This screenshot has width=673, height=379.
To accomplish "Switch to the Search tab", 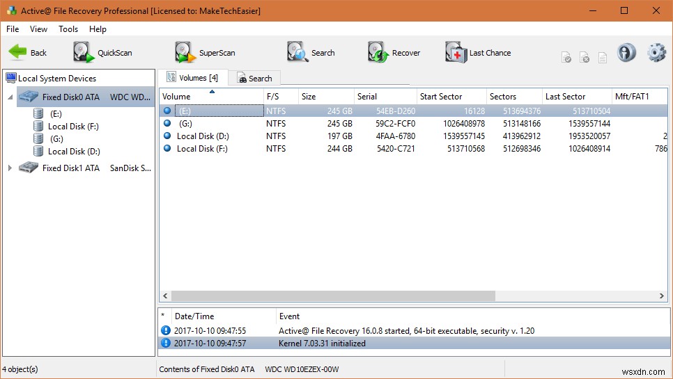I will 254,79.
